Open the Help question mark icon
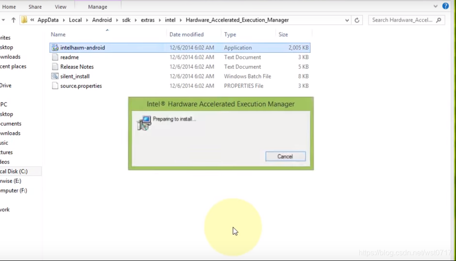 445,6
